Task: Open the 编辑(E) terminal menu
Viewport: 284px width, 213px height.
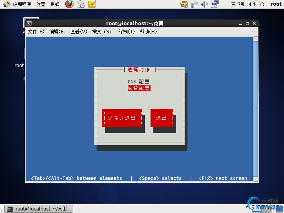Action: [x=57, y=32]
